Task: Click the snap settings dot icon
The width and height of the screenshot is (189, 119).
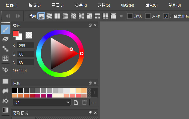Action: point(121,16)
